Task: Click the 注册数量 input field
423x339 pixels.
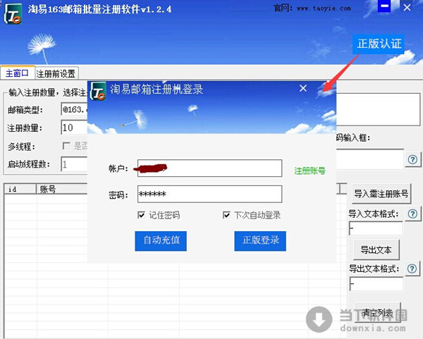Action: point(75,128)
